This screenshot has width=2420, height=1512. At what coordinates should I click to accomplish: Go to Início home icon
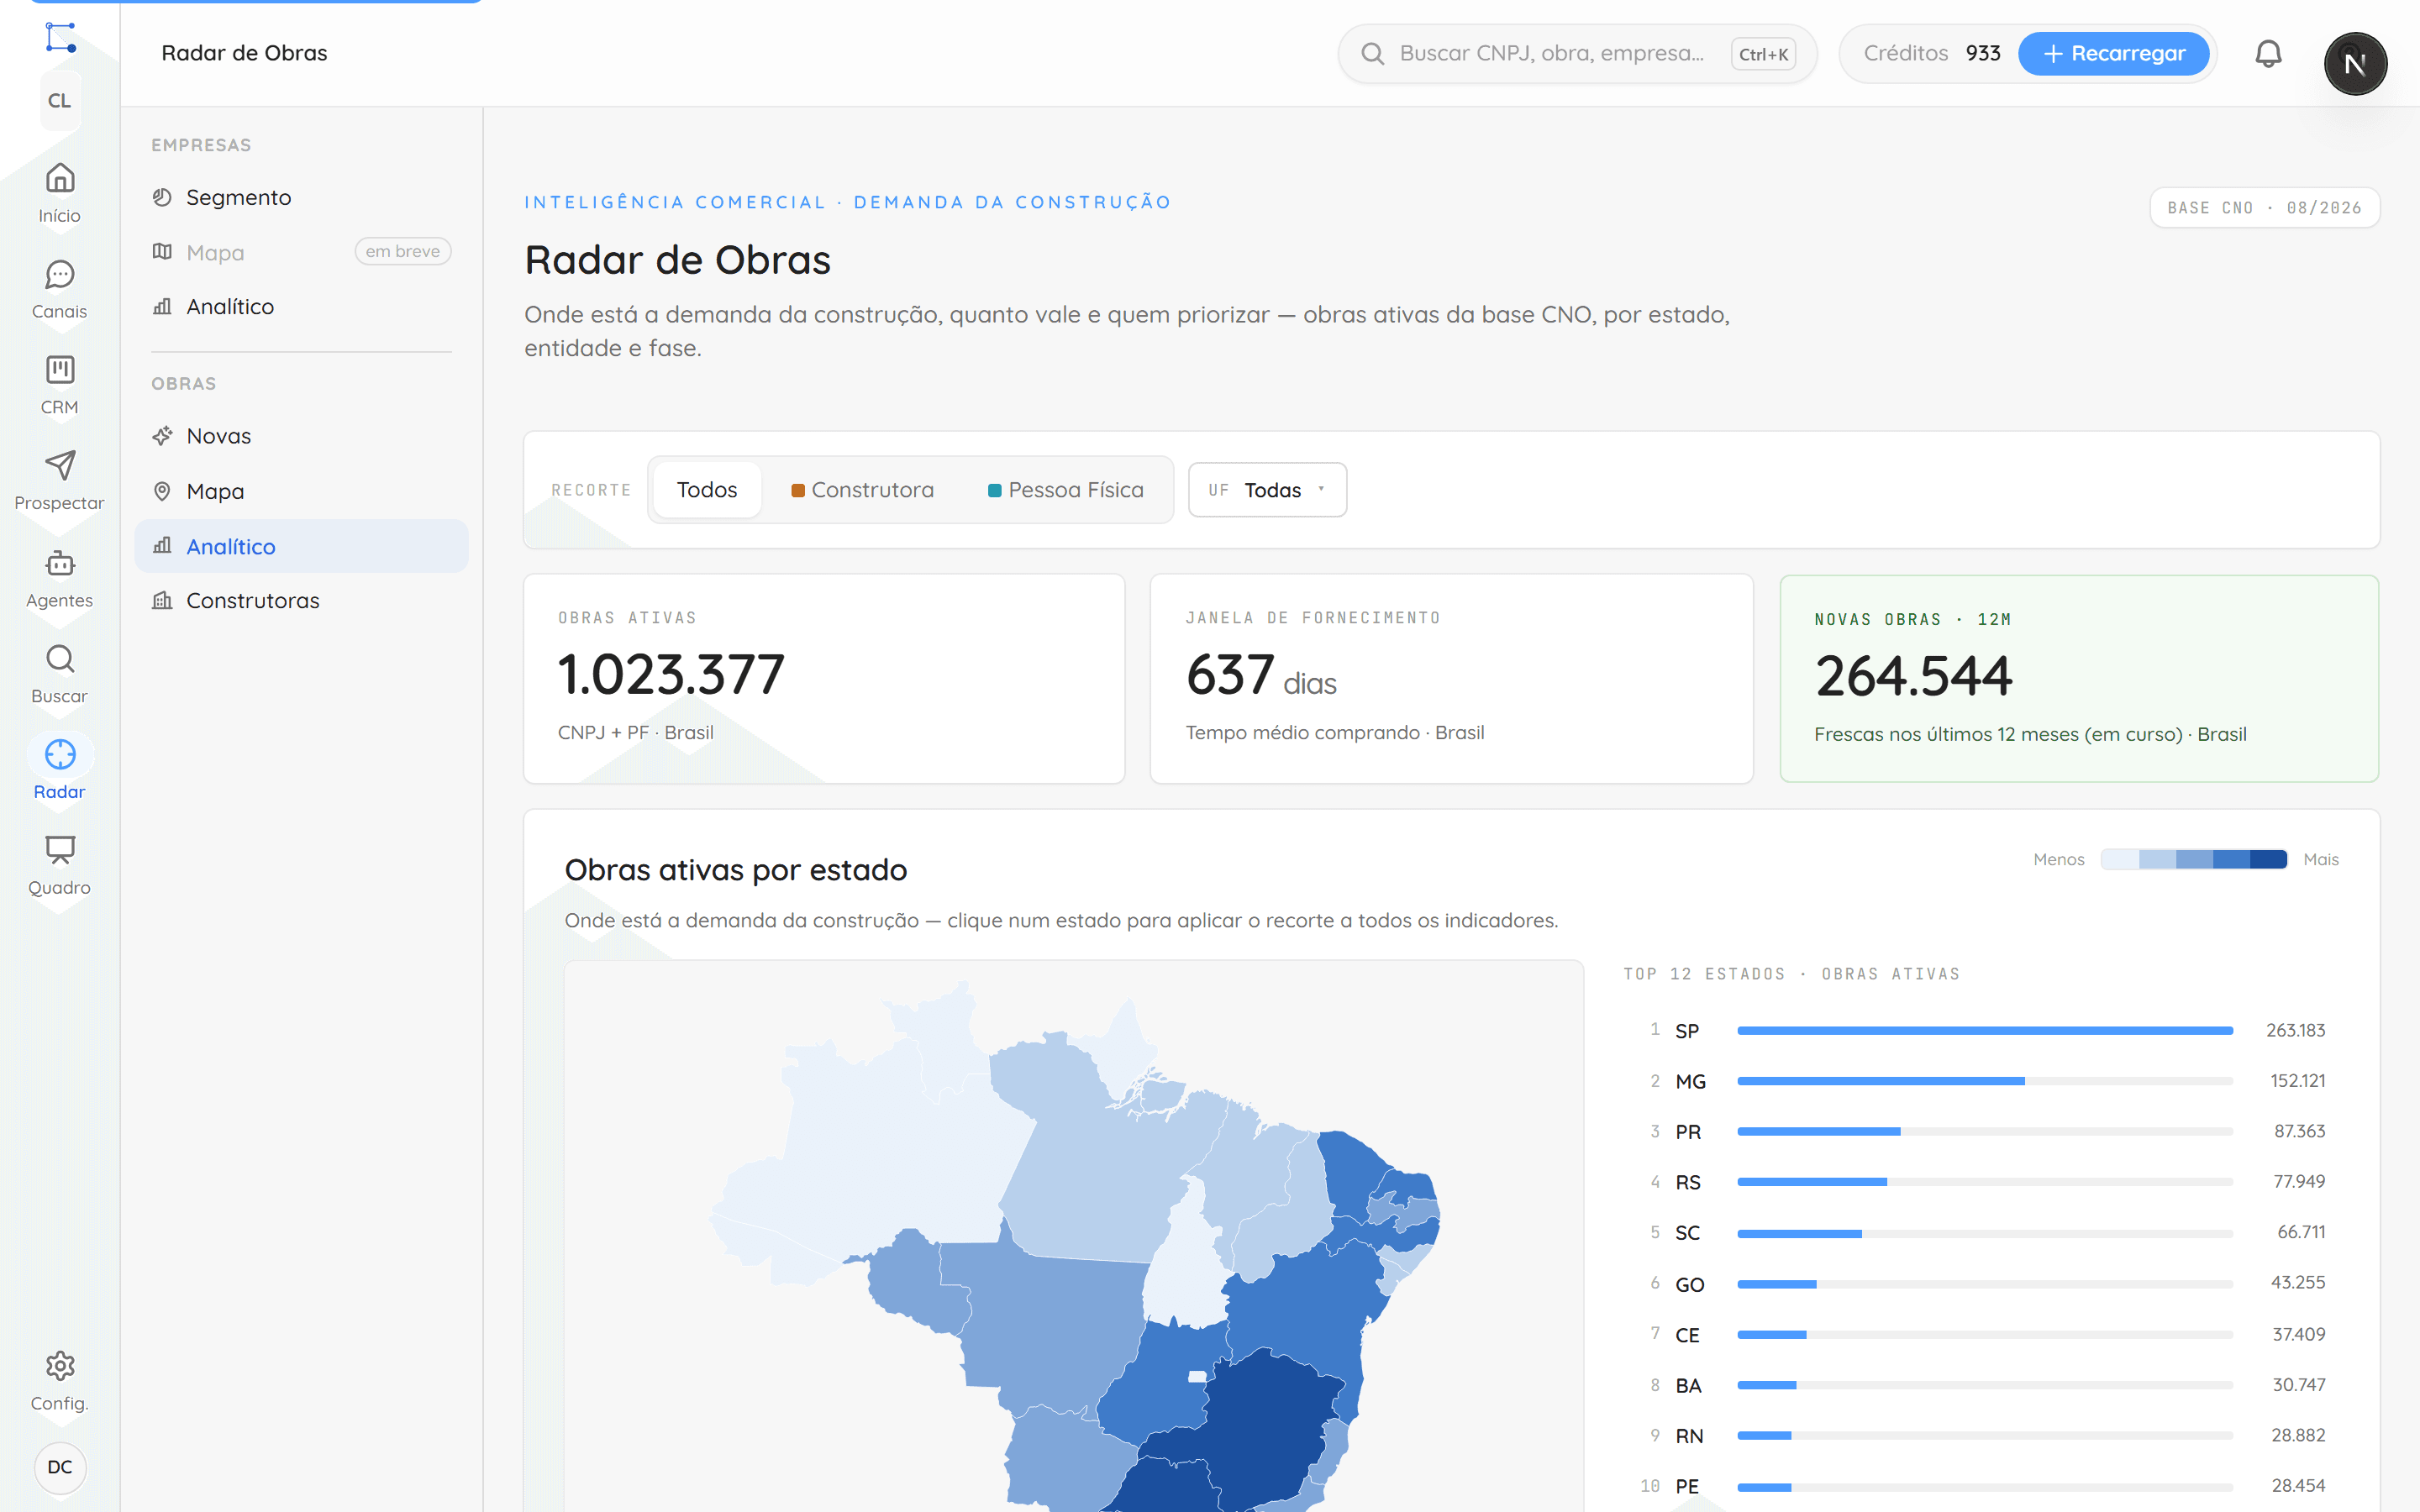tap(60, 179)
